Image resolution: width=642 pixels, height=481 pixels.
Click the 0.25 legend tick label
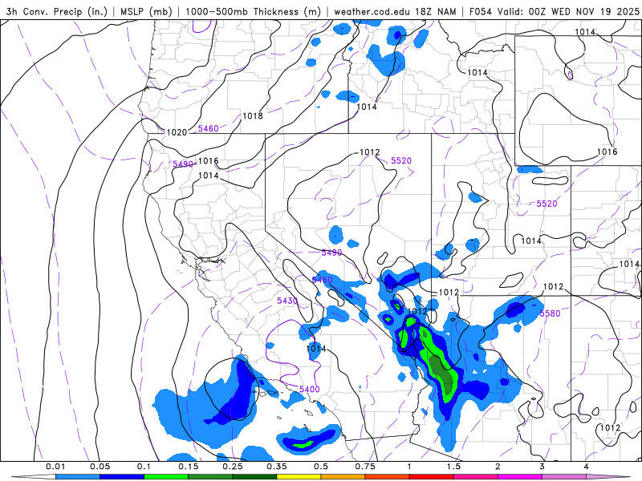click(x=233, y=467)
